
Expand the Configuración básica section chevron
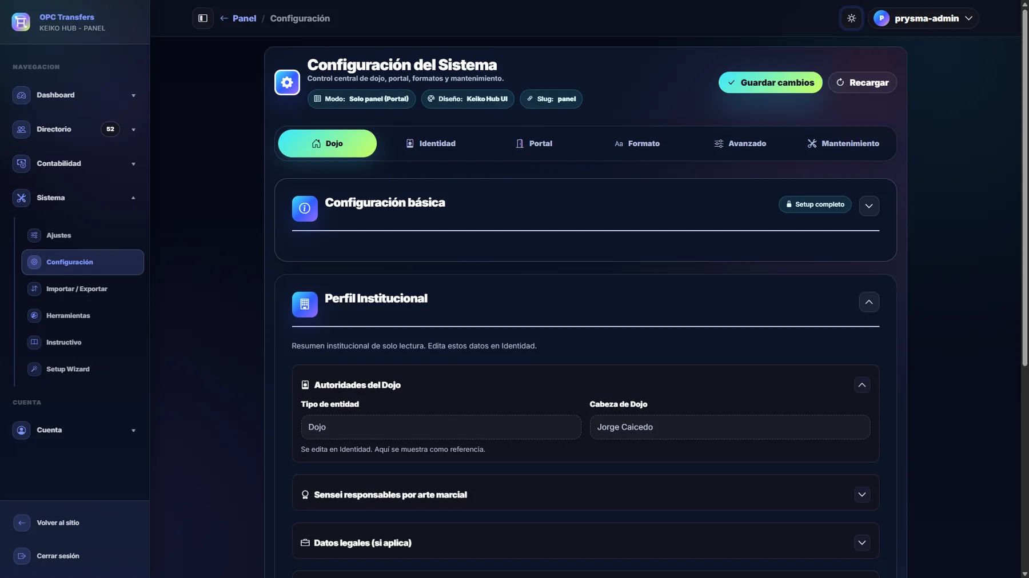(x=869, y=206)
